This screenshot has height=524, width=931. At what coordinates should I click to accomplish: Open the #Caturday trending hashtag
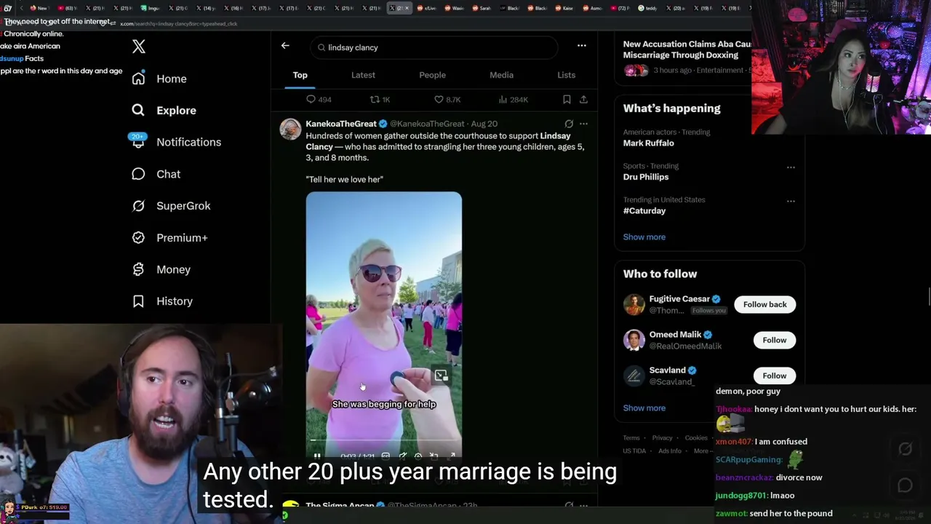click(644, 210)
